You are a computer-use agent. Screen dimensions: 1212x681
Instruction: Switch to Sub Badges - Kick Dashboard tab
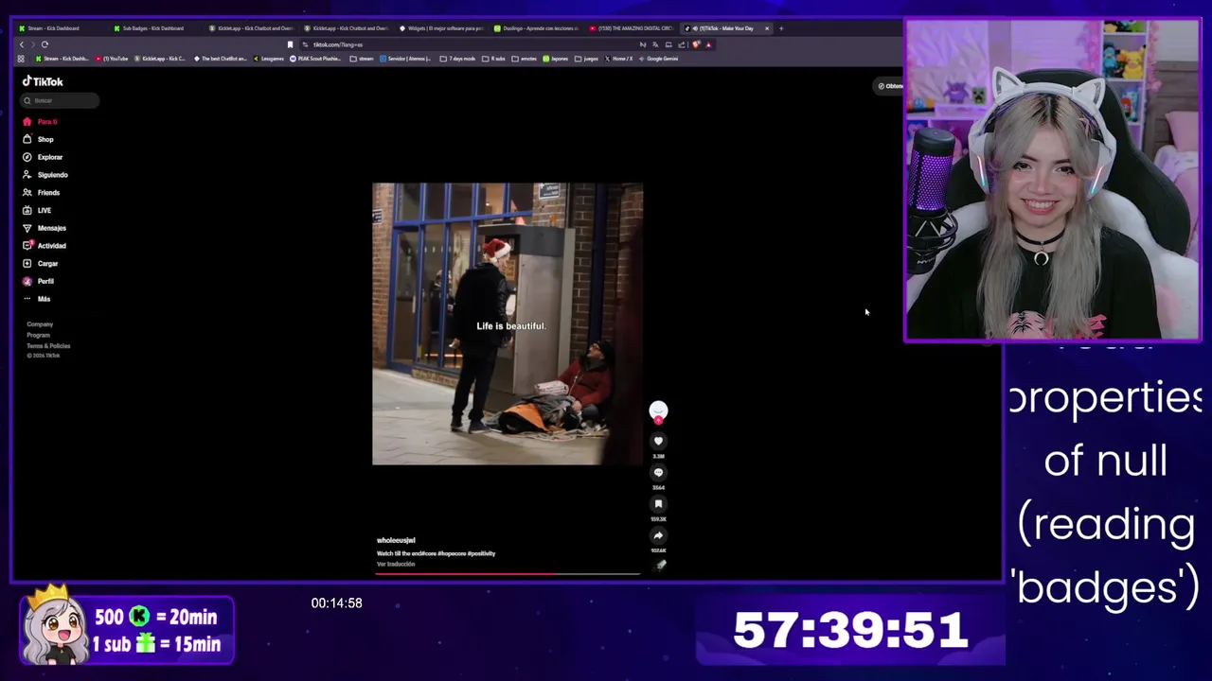pos(152,28)
